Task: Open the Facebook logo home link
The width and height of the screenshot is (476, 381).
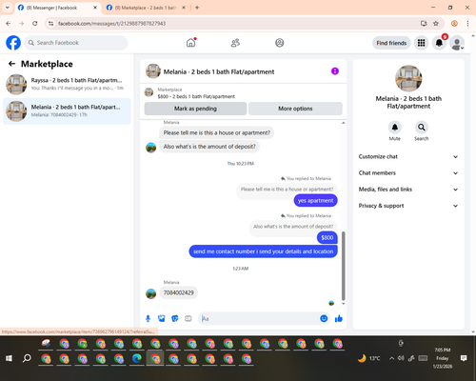Action: tap(13, 43)
